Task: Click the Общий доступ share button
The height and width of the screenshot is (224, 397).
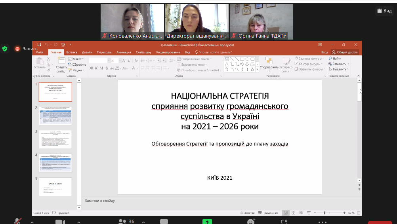Action: (x=345, y=52)
